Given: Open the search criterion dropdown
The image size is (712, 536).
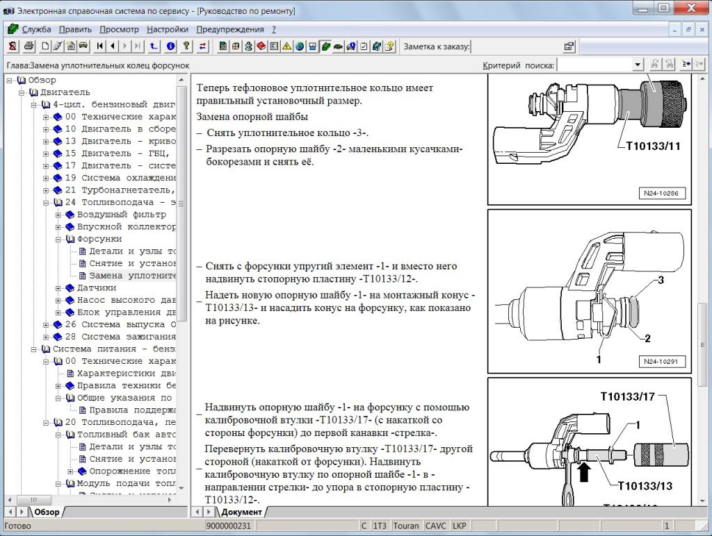Looking at the screenshot, I should pyautogui.click(x=638, y=65).
